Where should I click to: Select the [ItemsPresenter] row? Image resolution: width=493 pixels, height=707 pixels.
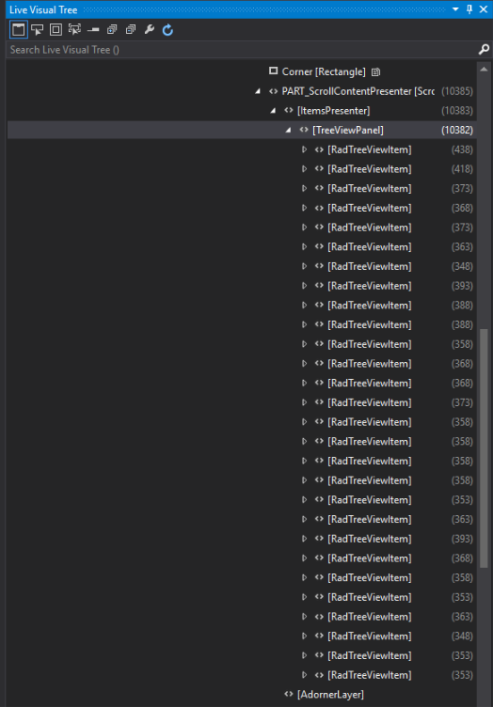241,111
